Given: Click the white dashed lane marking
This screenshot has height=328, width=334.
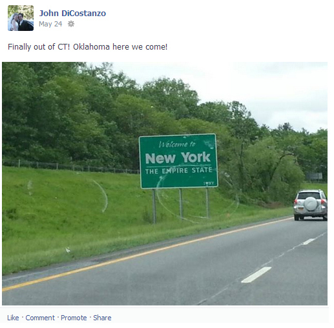Looking at the screenshot, I should click(x=256, y=275).
